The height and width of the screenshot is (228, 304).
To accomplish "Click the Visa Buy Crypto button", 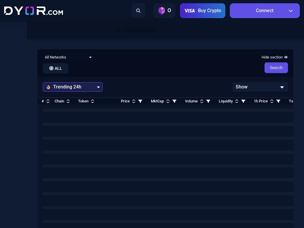I will (202, 11).
